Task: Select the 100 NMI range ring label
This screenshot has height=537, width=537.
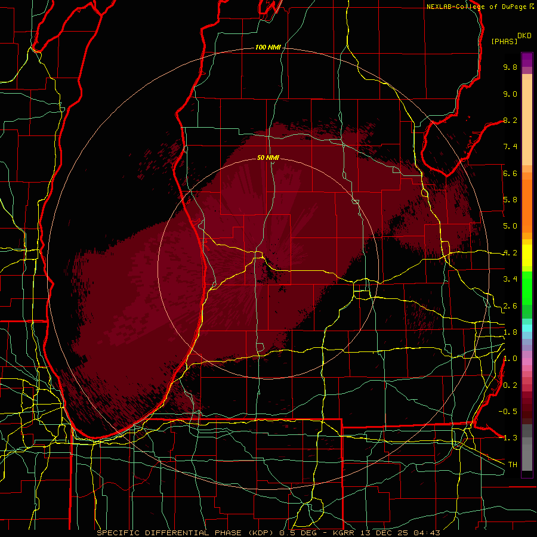Action: 268,47
